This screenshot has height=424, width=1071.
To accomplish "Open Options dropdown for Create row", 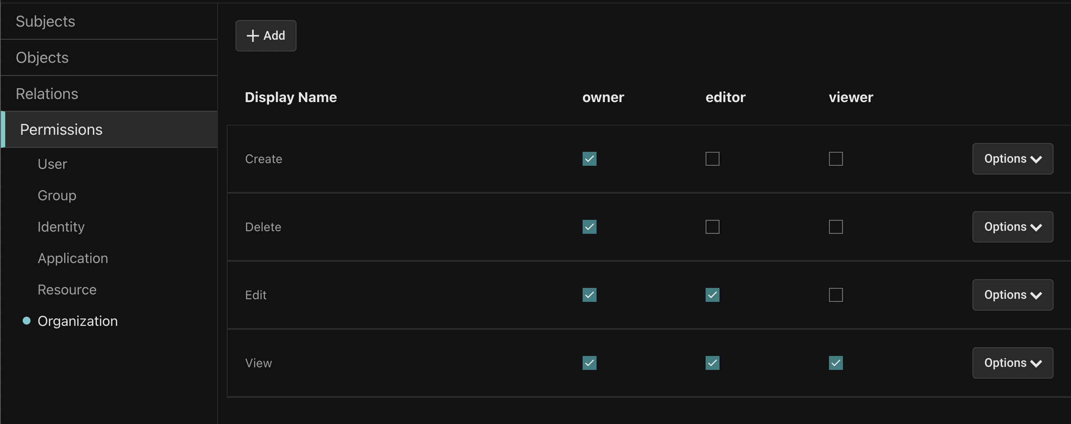I will point(1012,159).
